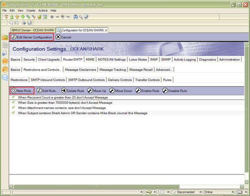Click the orange search circle sidebar icon
This screenshot has height=196, width=250.
coord(5,69)
